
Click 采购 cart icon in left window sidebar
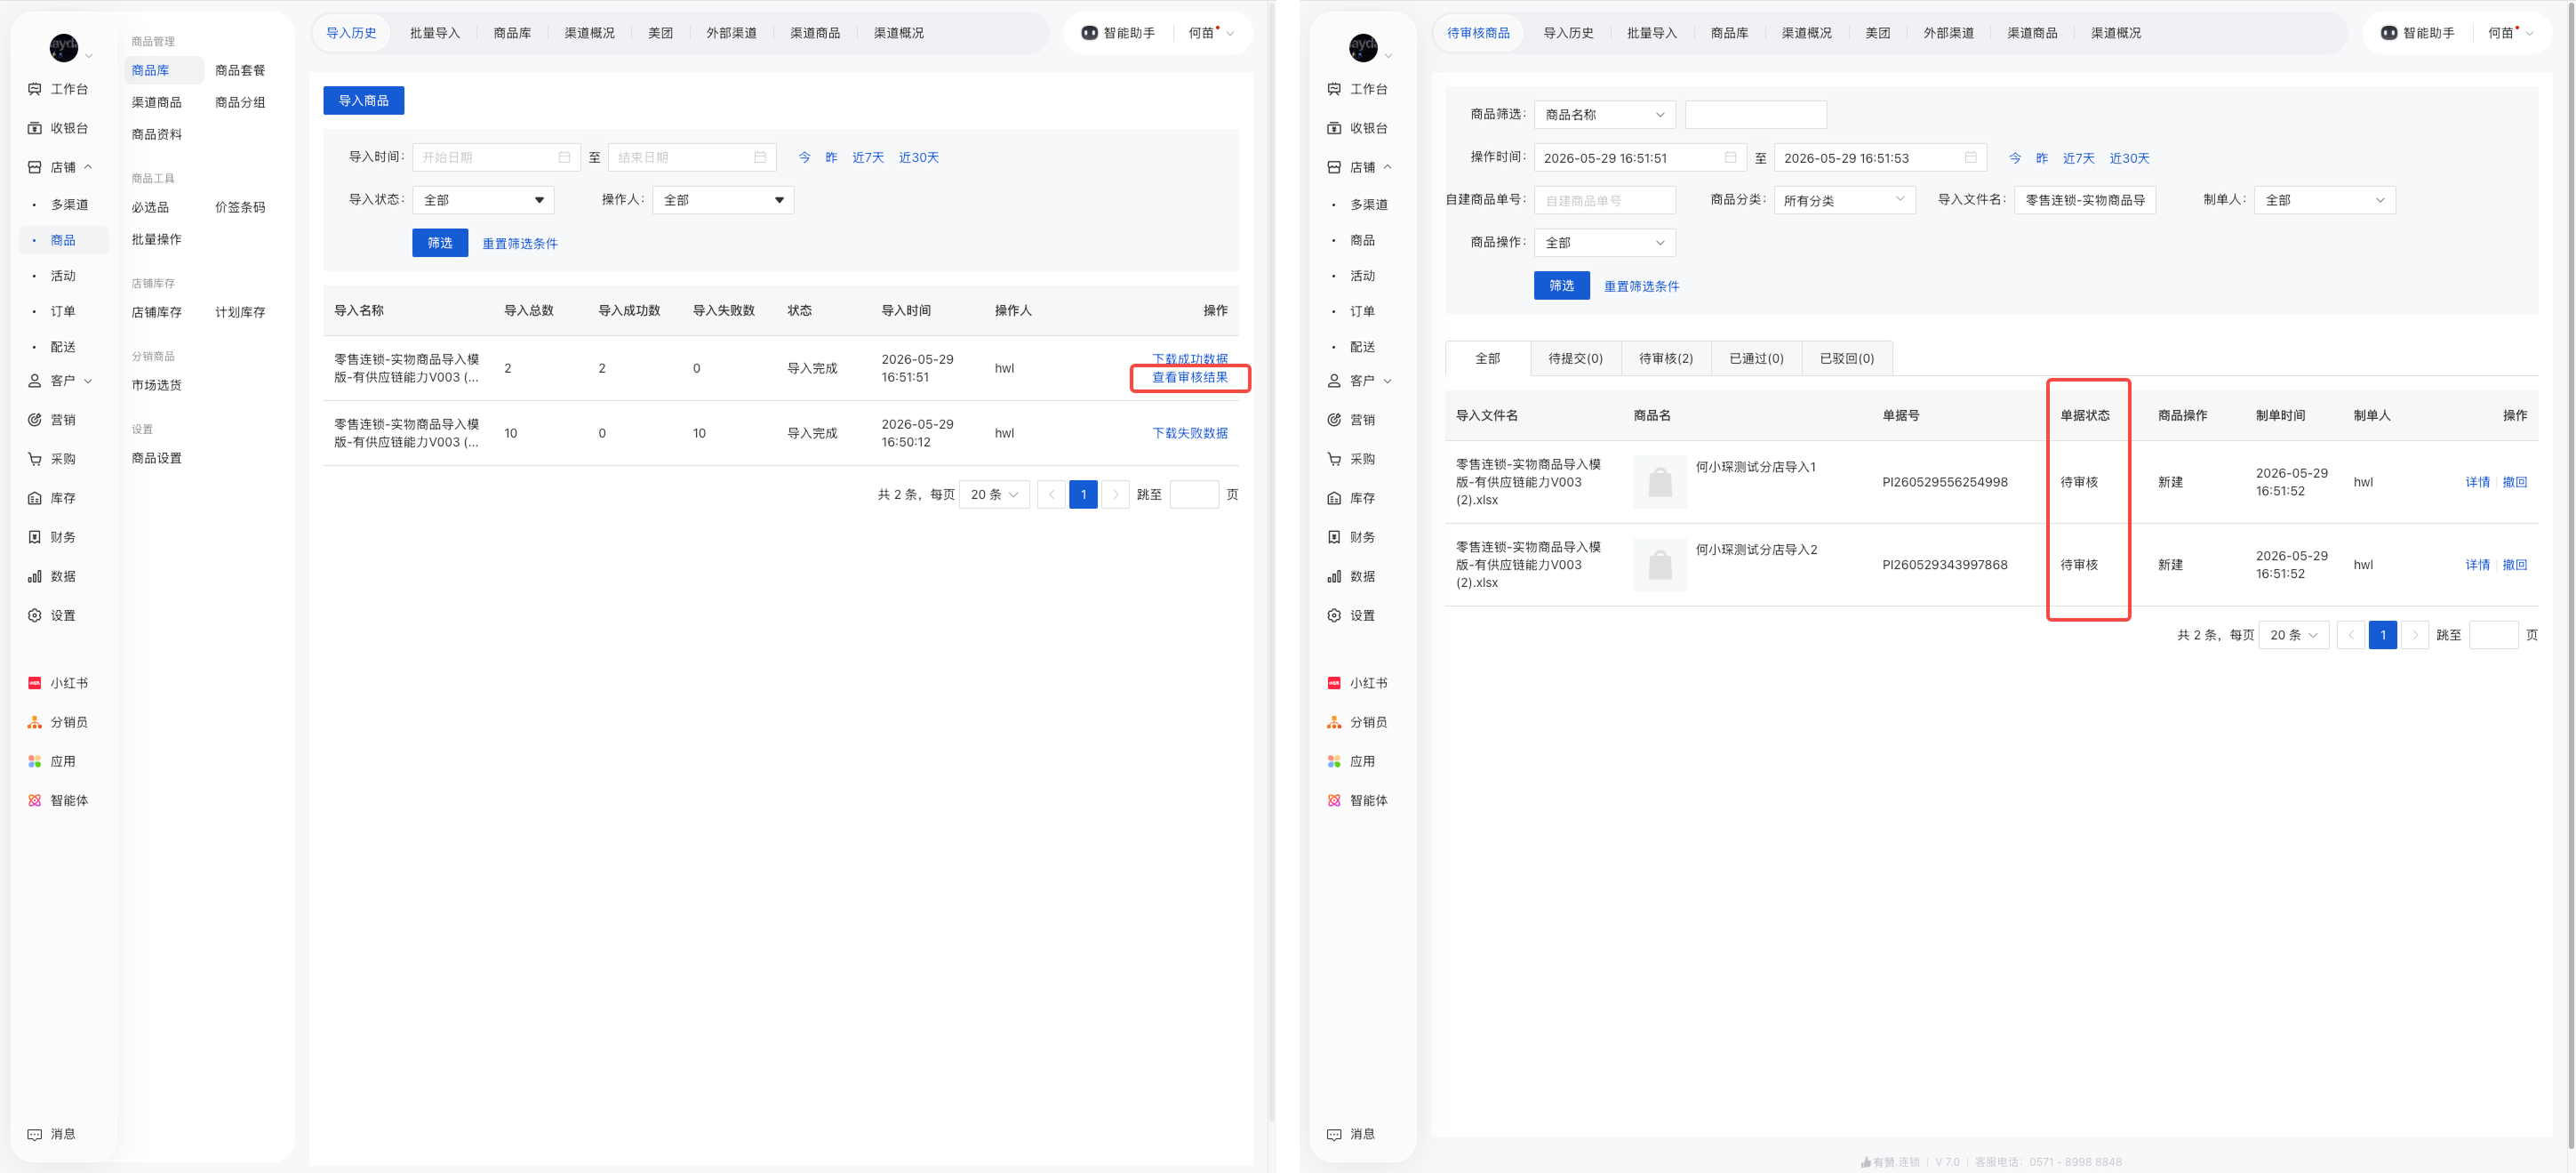pos(34,458)
